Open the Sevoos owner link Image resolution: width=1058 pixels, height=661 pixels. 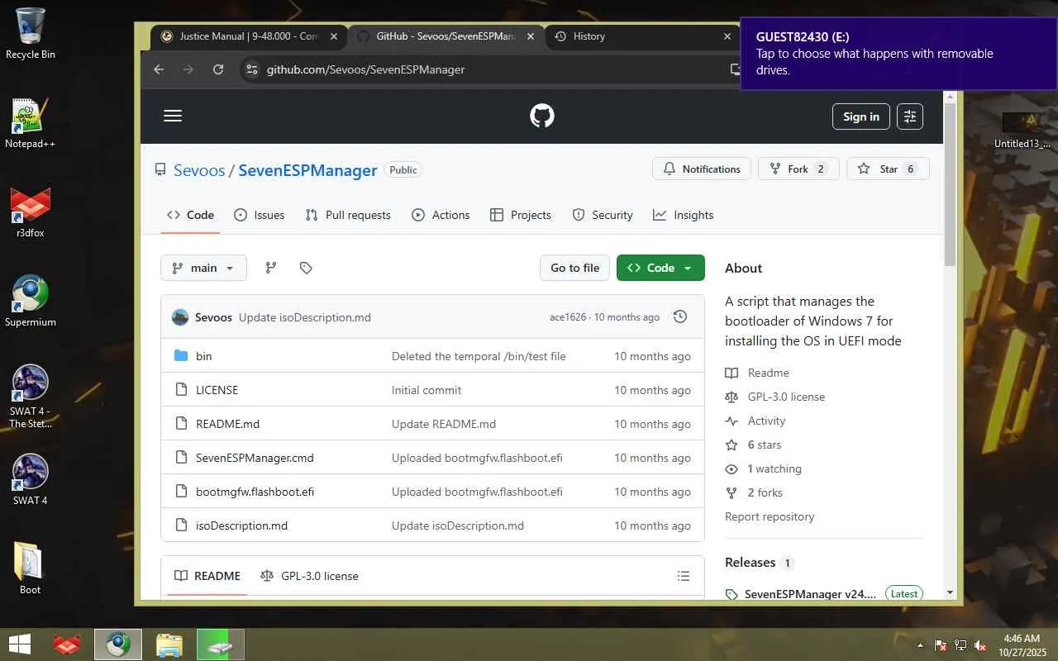(x=199, y=170)
